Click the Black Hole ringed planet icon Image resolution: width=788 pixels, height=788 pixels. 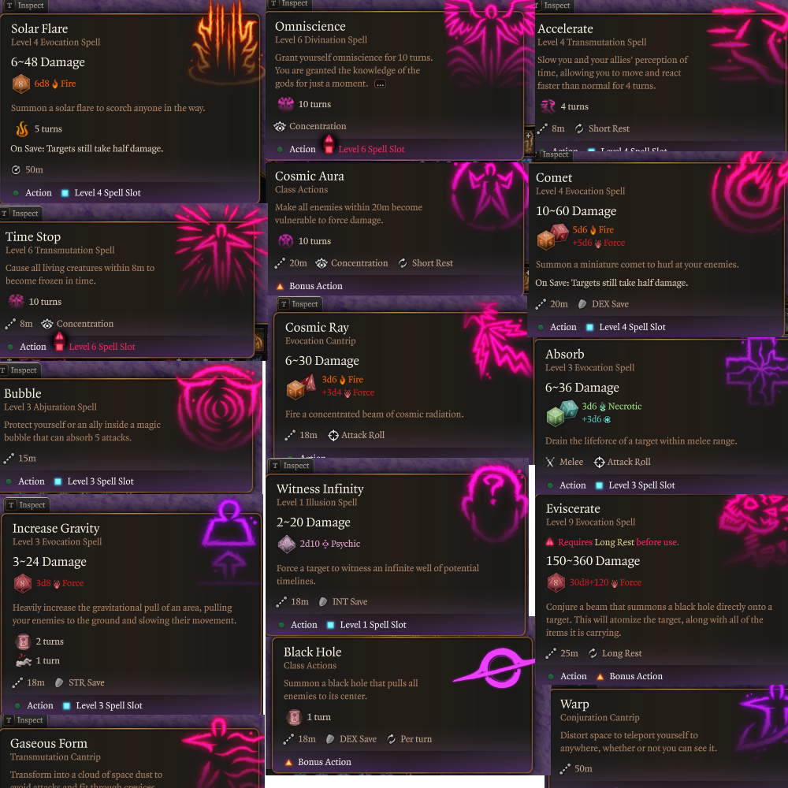pyautogui.click(x=495, y=667)
